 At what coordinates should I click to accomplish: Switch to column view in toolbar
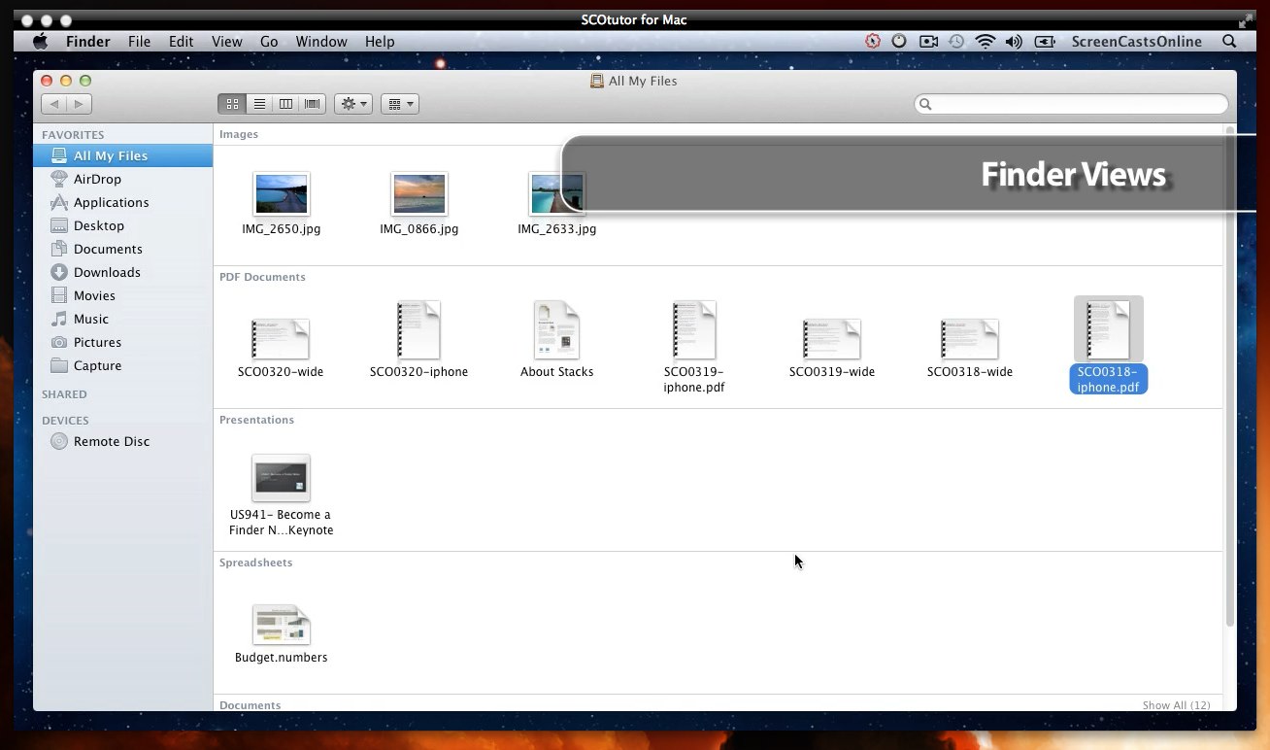point(285,104)
